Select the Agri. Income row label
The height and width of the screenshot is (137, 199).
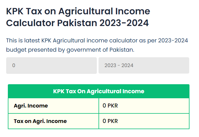click(31, 106)
